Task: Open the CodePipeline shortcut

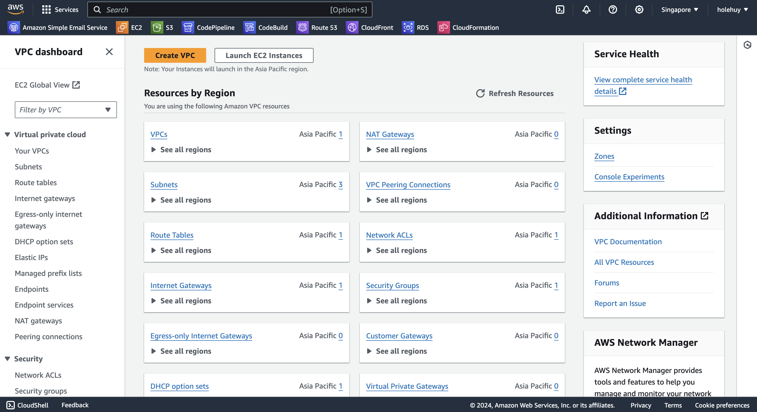Action: 208,28
